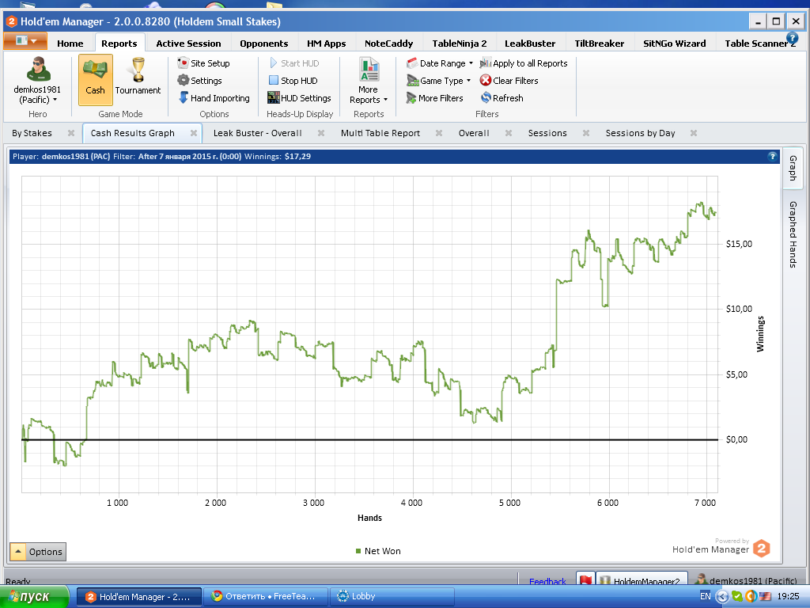Switch to the Sessions report tab

tap(547, 133)
